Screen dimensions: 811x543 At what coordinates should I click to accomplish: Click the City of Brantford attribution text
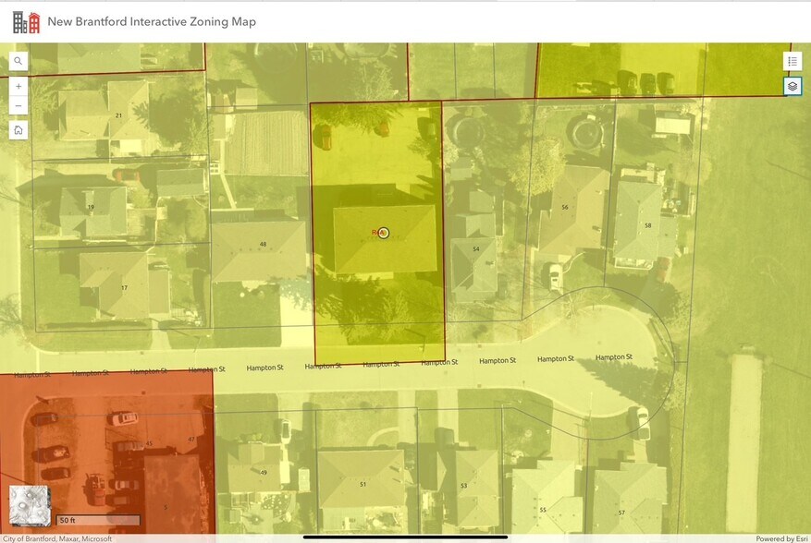pyautogui.click(x=57, y=538)
